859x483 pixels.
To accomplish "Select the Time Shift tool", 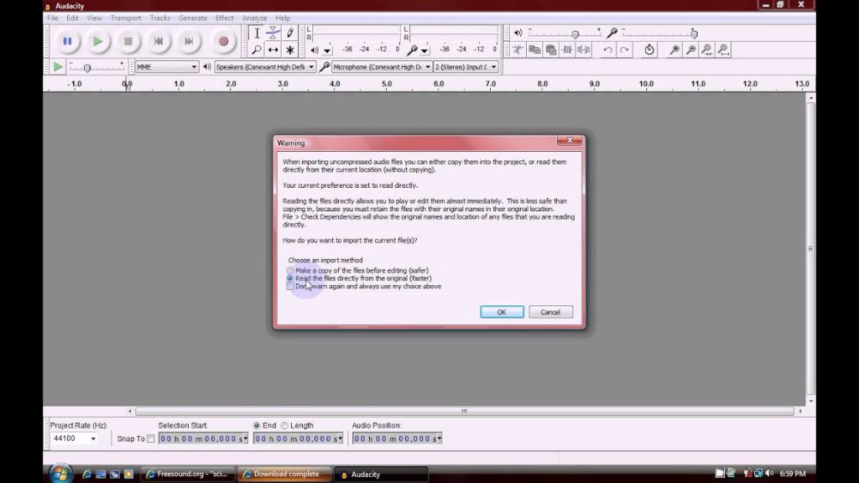I will pyautogui.click(x=273, y=50).
